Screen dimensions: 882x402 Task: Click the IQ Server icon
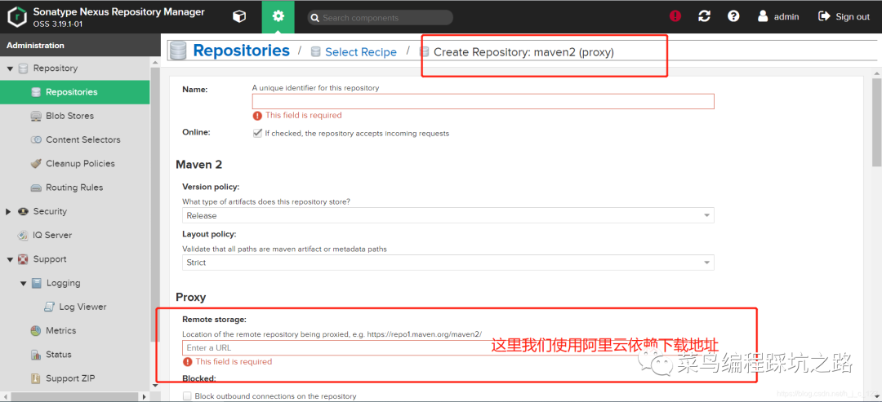coord(23,236)
